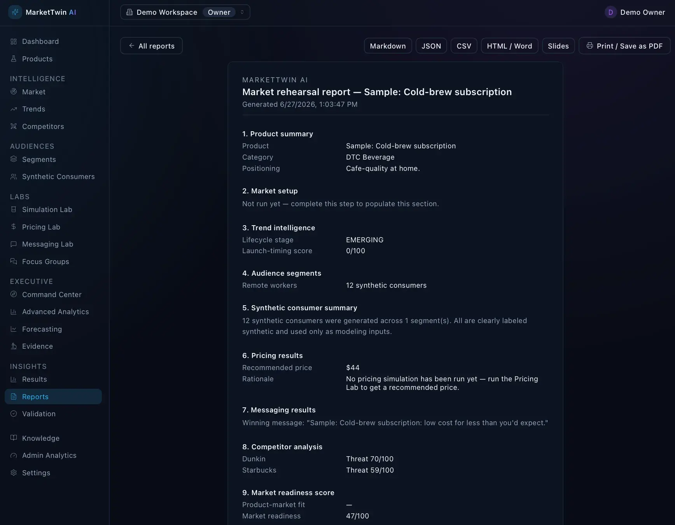Click the "47/100" market readiness score
This screenshot has width=675, height=525.
pyautogui.click(x=357, y=516)
